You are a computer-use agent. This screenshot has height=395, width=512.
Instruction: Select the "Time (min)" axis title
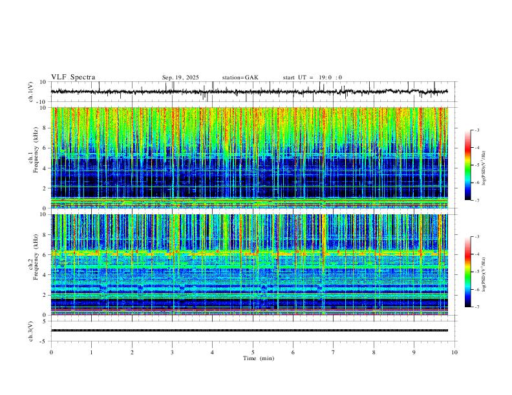tap(259, 358)
